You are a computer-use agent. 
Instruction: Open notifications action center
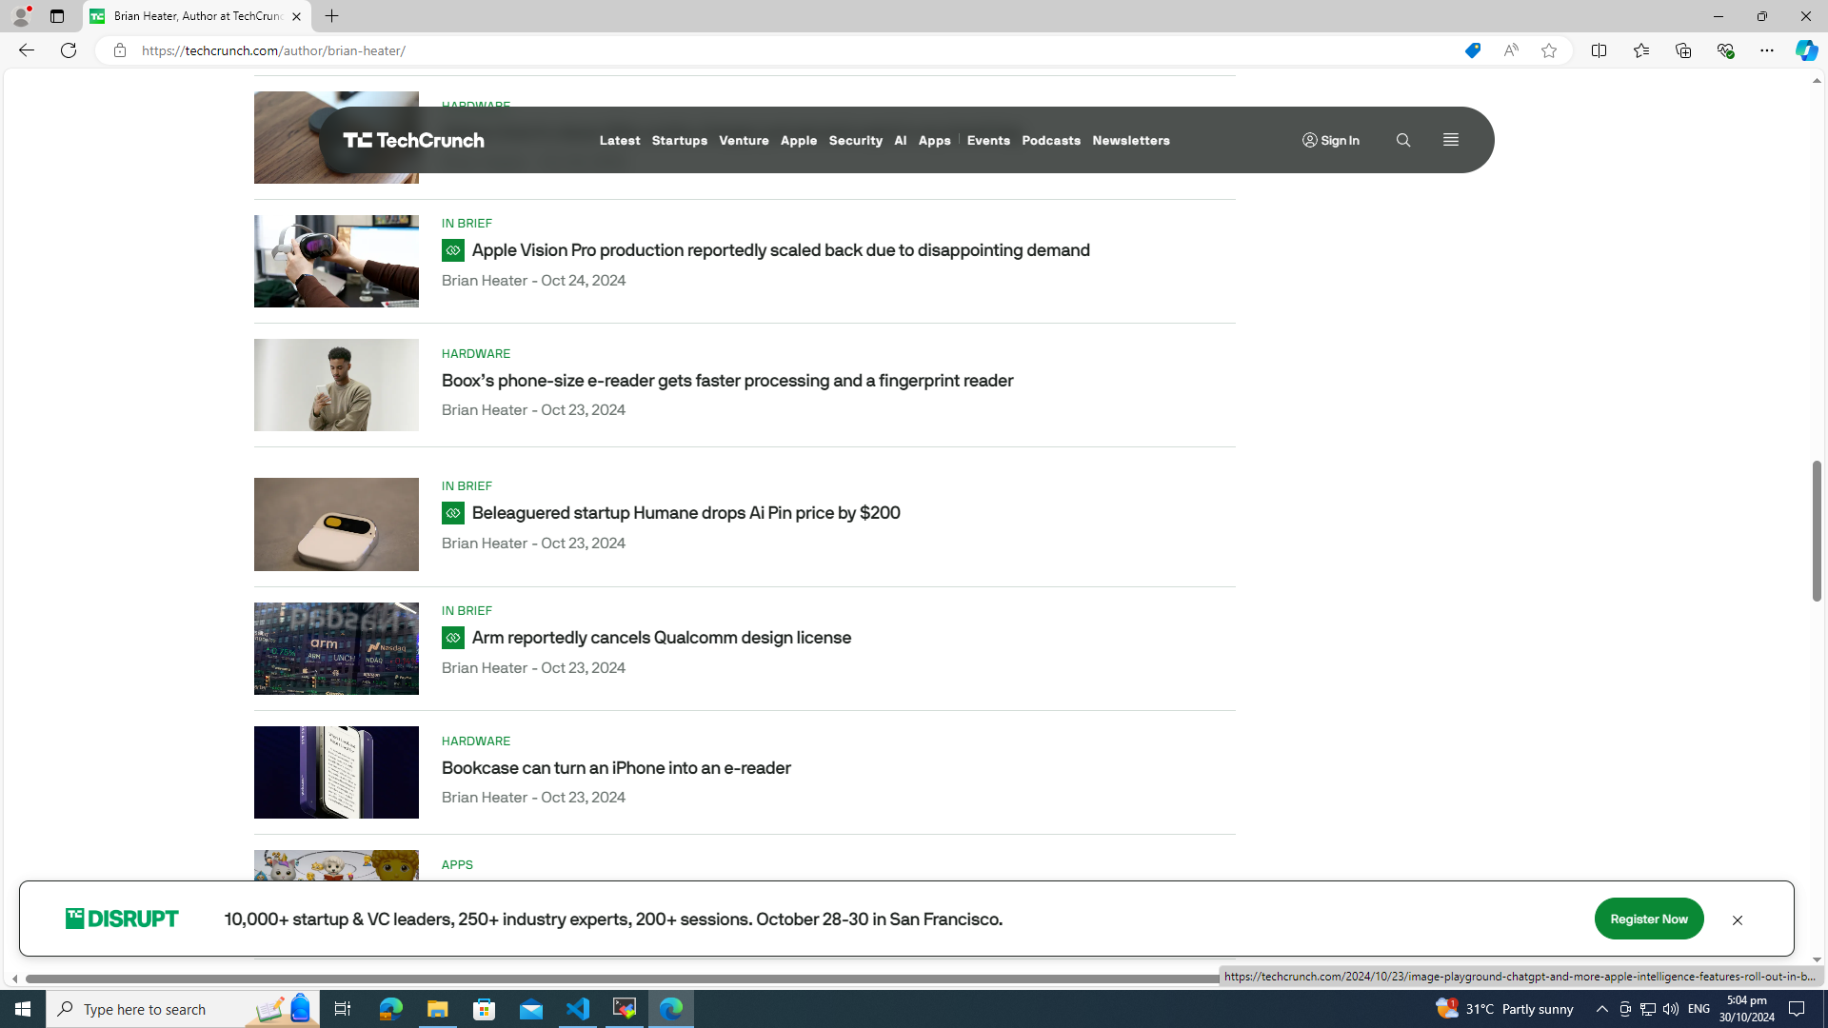pos(1797,1009)
